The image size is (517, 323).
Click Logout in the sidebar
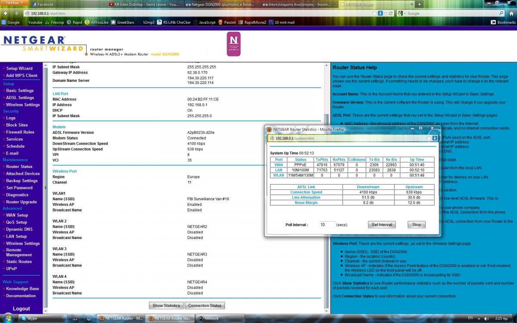click(x=22, y=309)
